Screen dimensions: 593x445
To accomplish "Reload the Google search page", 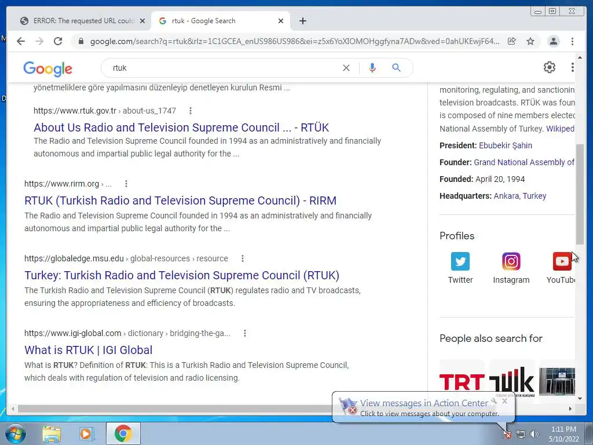I will click(58, 41).
